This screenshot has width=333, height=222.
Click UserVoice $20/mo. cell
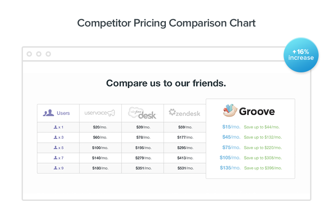pos(100,127)
